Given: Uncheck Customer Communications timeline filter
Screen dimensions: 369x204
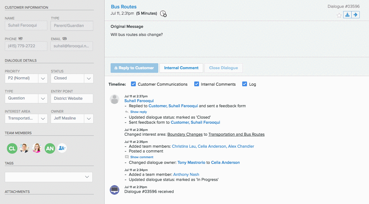Looking at the screenshot, I should [x=134, y=84].
